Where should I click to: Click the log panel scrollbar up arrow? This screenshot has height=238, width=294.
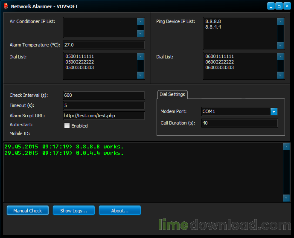click(286, 147)
